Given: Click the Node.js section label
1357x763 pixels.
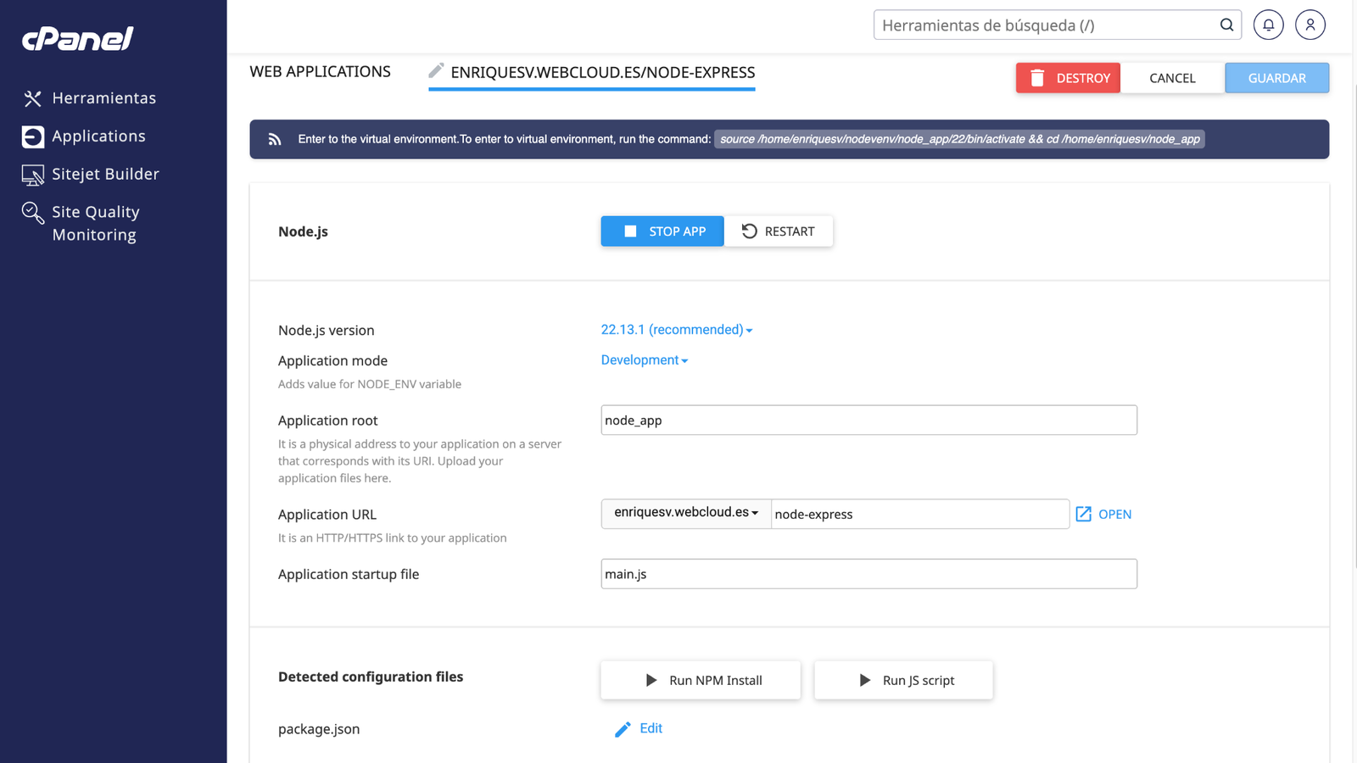Looking at the screenshot, I should pyautogui.click(x=303, y=231).
